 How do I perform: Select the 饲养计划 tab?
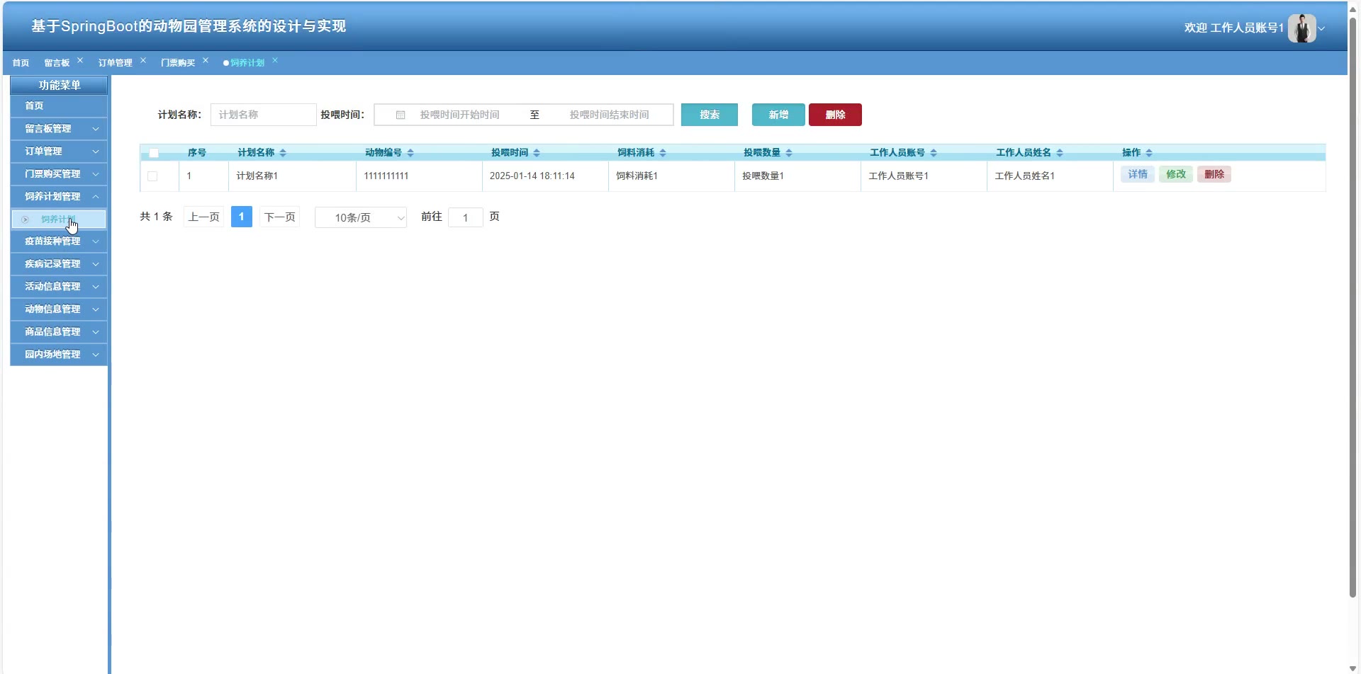pyautogui.click(x=247, y=63)
